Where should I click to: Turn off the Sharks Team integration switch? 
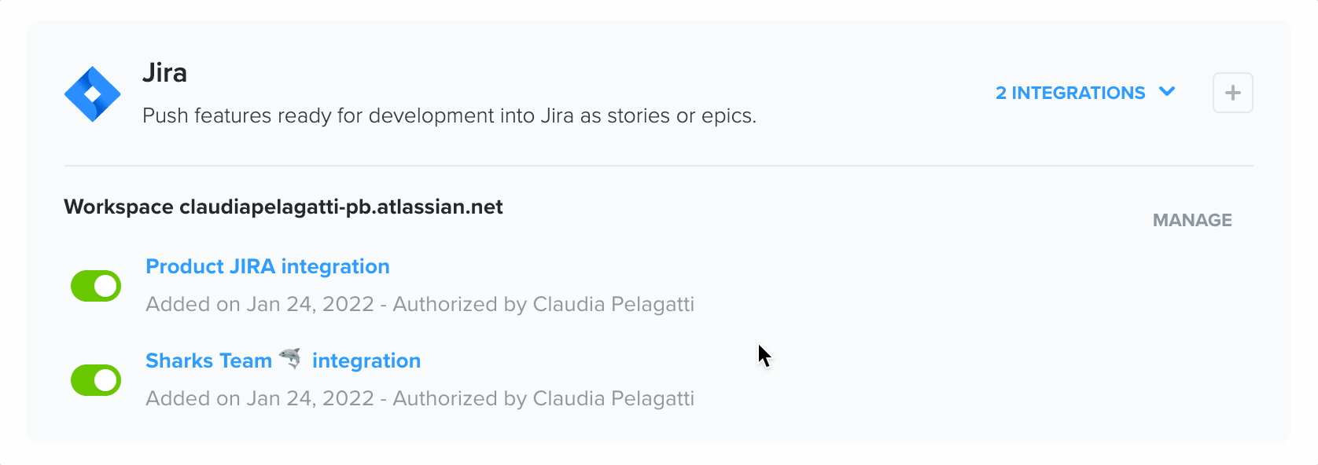tap(95, 379)
